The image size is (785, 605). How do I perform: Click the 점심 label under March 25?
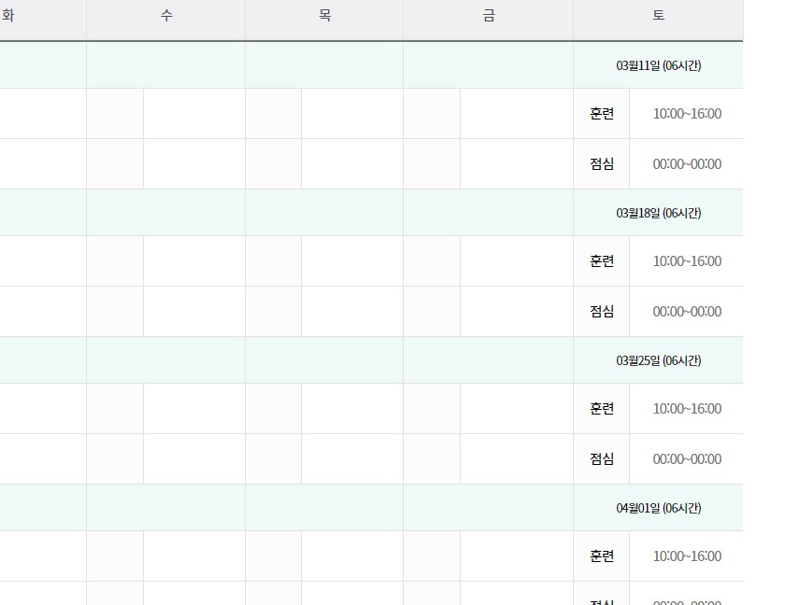pyautogui.click(x=602, y=458)
